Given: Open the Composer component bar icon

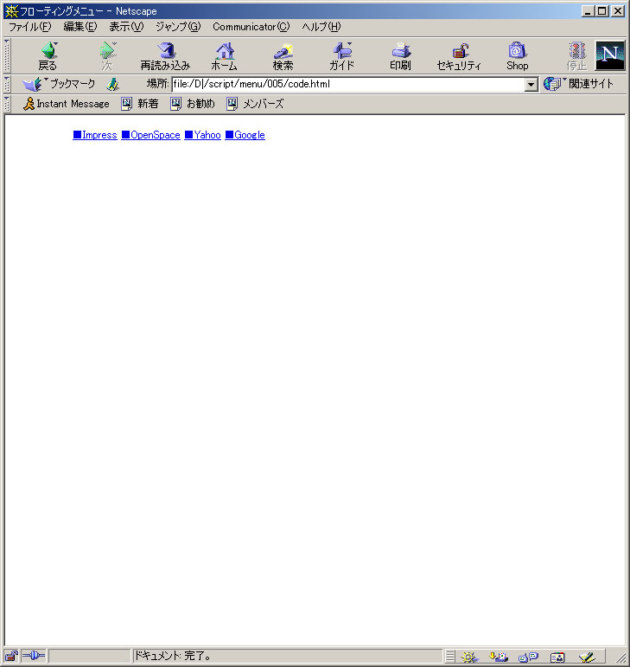Looking at the screenshot, I should (x=587, y=657).
